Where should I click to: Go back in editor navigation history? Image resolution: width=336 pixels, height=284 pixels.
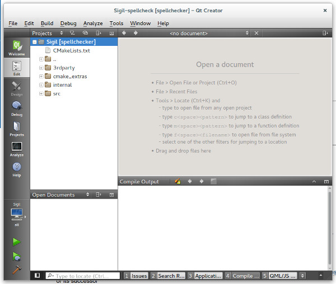tap(124, 33)
